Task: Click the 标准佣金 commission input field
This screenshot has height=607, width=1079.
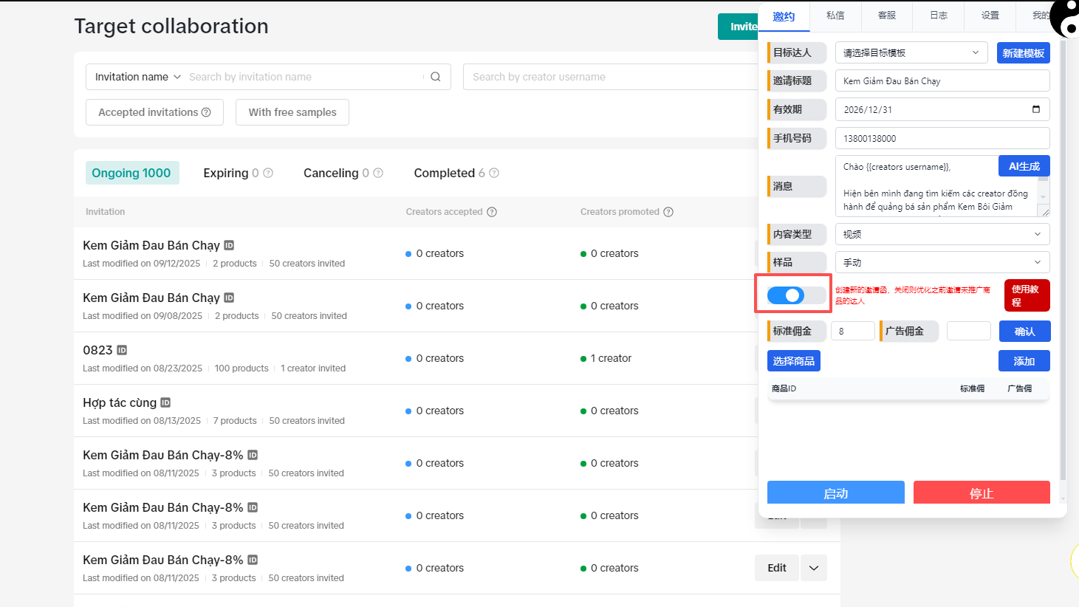Action: pos(853,331)
